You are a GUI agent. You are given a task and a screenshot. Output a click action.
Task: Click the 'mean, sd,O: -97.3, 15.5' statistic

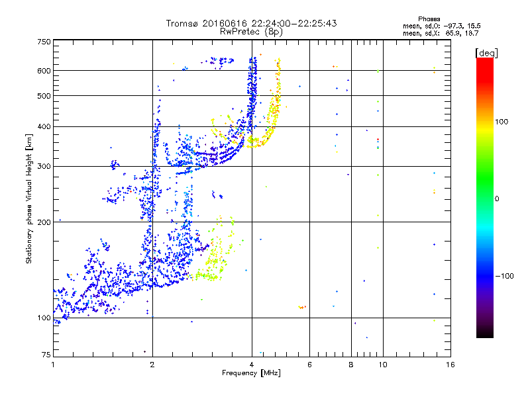441,26
